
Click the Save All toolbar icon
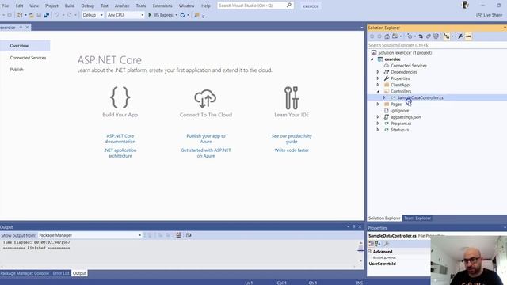click(x=47, y=15)
